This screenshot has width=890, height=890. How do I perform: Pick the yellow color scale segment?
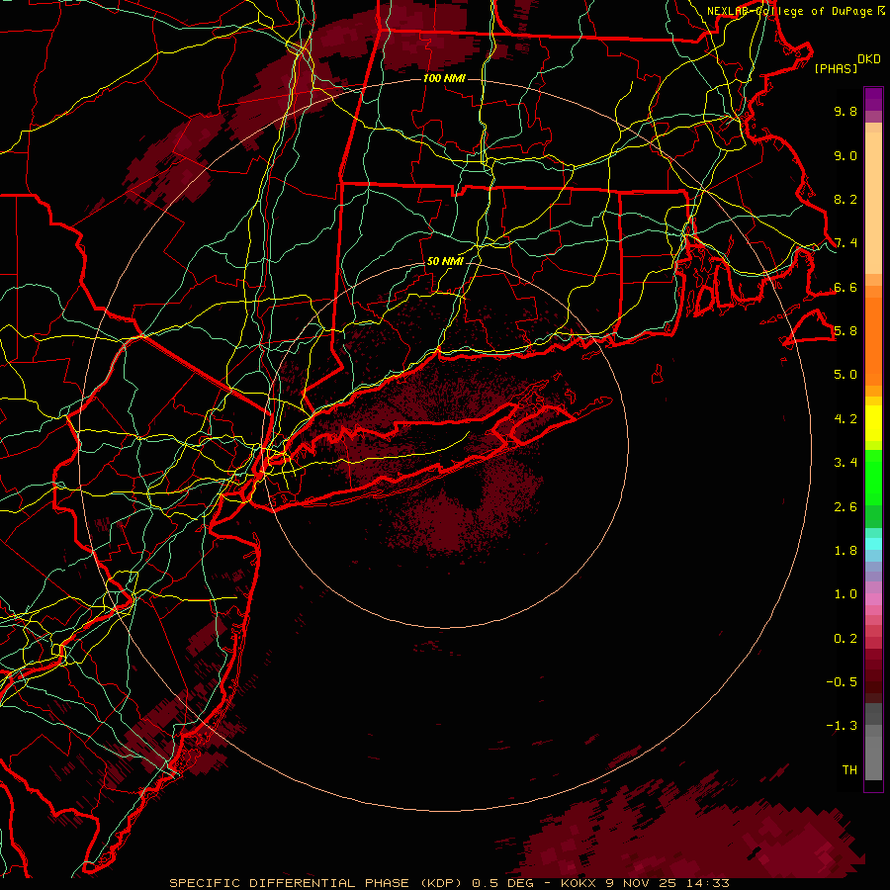click(x=873, y=423)
